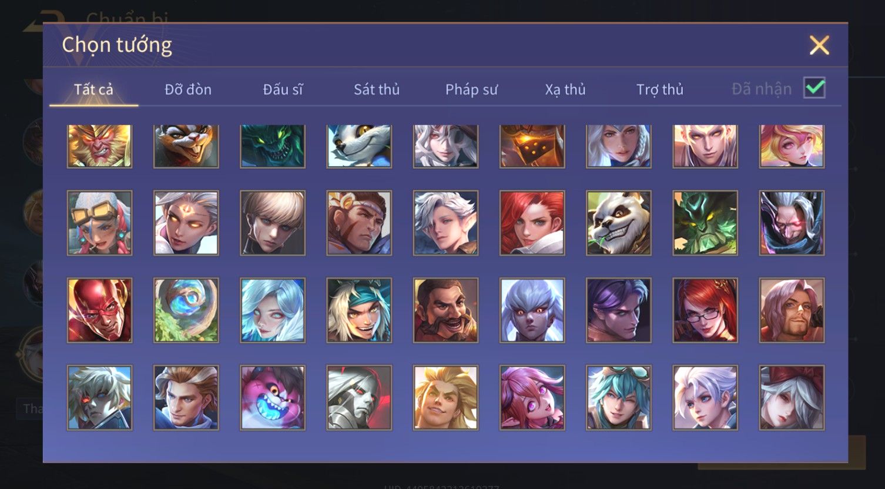Show the Xạ thủ hero list
This screenshot has height=489, width=885.
[565, 89]
